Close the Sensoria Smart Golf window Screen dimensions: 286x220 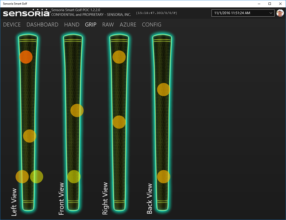[x=280, y=4]
